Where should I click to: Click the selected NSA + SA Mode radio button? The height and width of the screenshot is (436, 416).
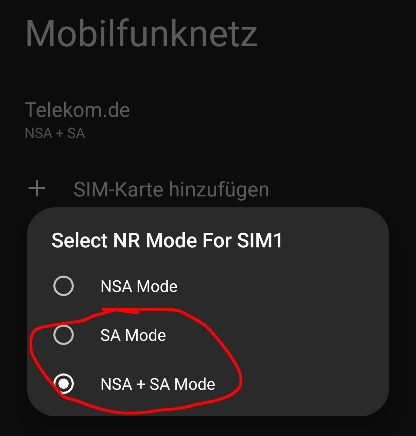tap(64, 384)
